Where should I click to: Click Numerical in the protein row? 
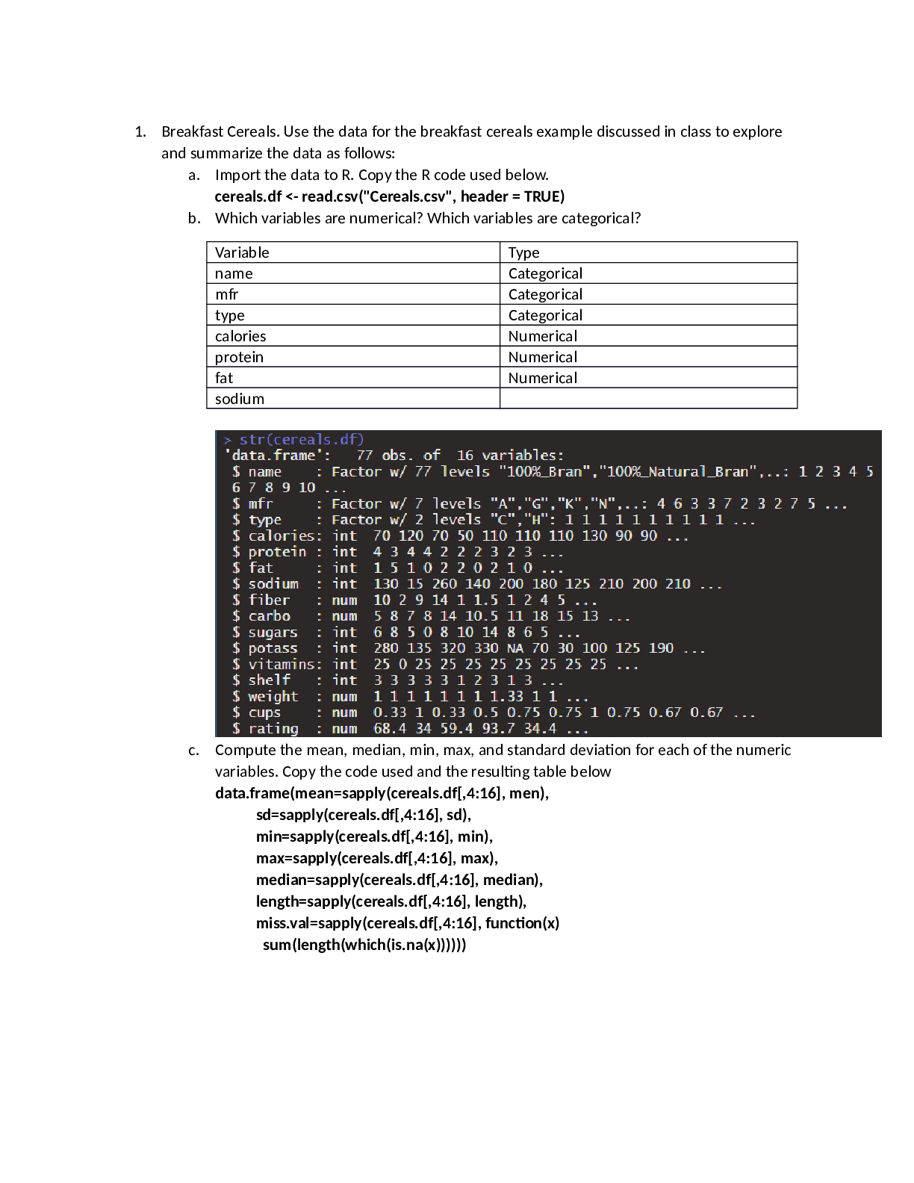point(543,357)
